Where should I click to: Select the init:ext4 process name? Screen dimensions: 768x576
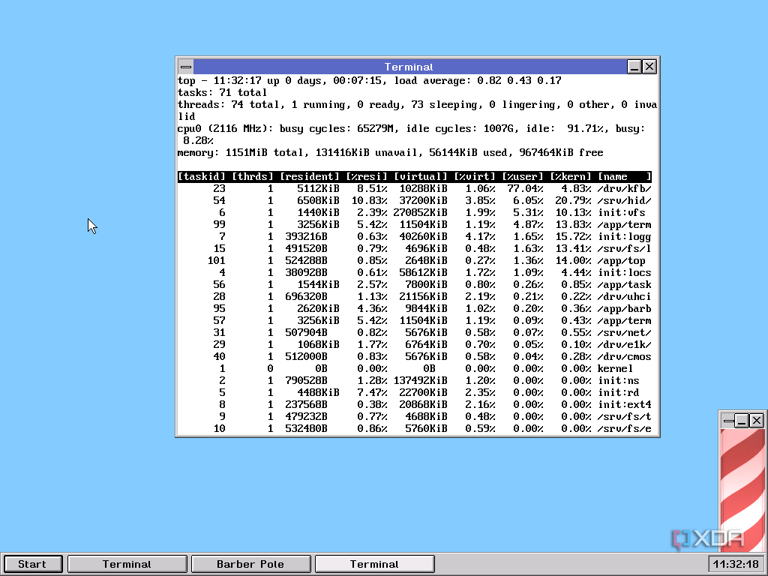[x=625, y=404]
